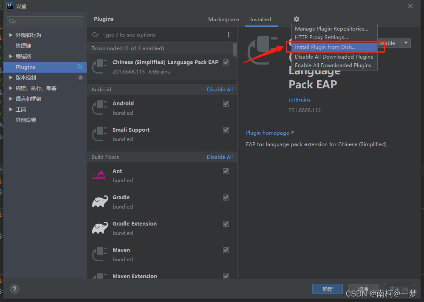Screen dimensions: 424x302
Task: Expand the 编辑器 tree node
Action: tap(11, 56)
